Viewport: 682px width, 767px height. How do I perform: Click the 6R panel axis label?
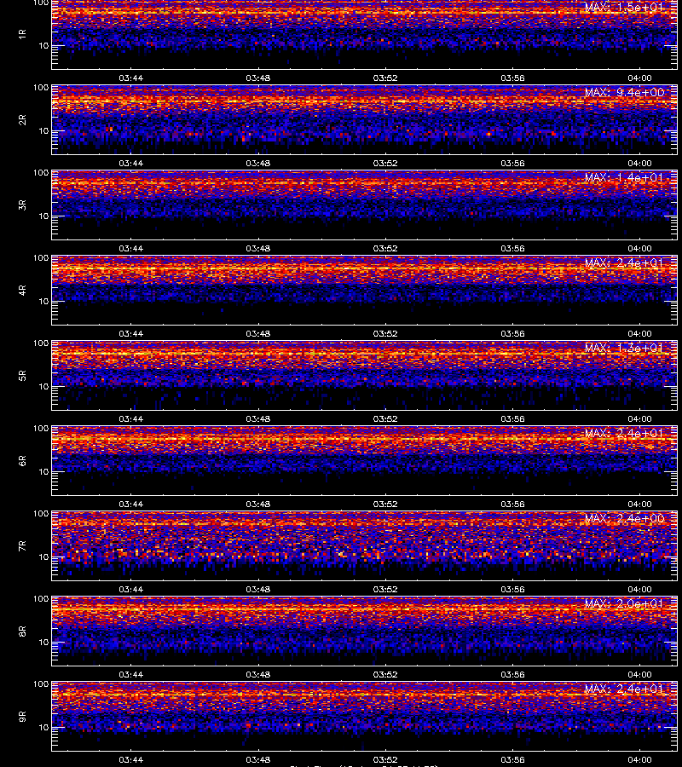click(22, 461)
